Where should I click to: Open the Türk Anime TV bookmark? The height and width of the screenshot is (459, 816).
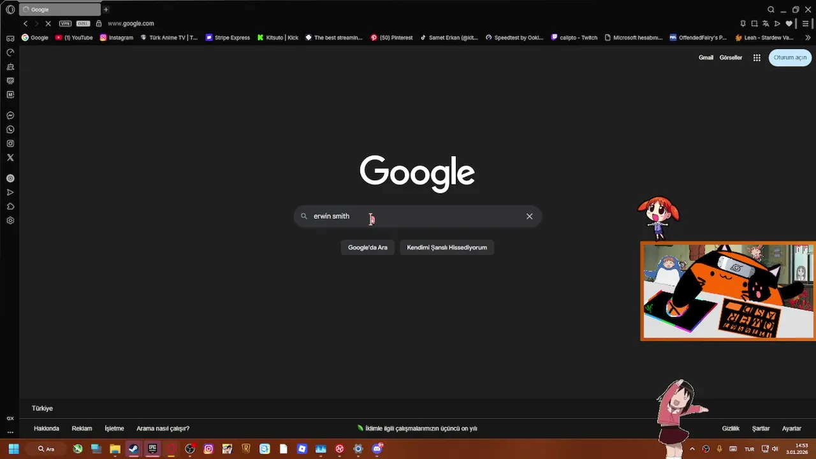169,38
